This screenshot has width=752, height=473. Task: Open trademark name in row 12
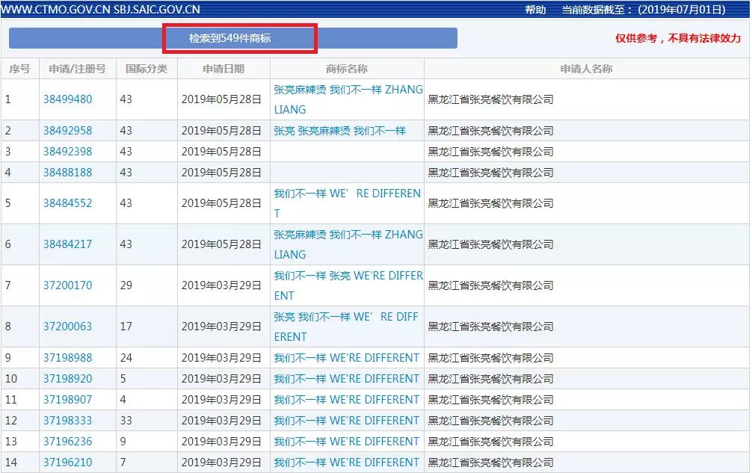(x=346, y=421)
